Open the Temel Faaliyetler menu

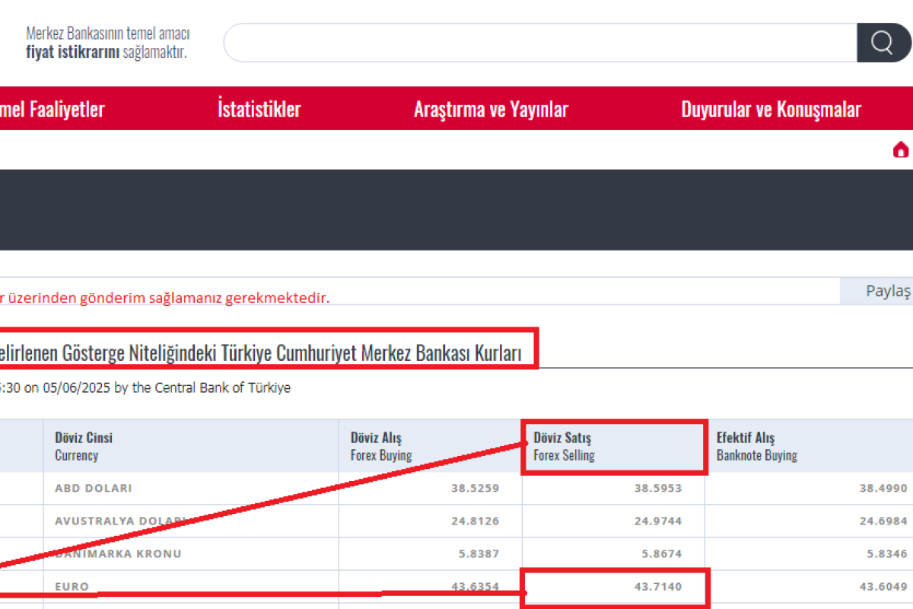tap(52, 109)
